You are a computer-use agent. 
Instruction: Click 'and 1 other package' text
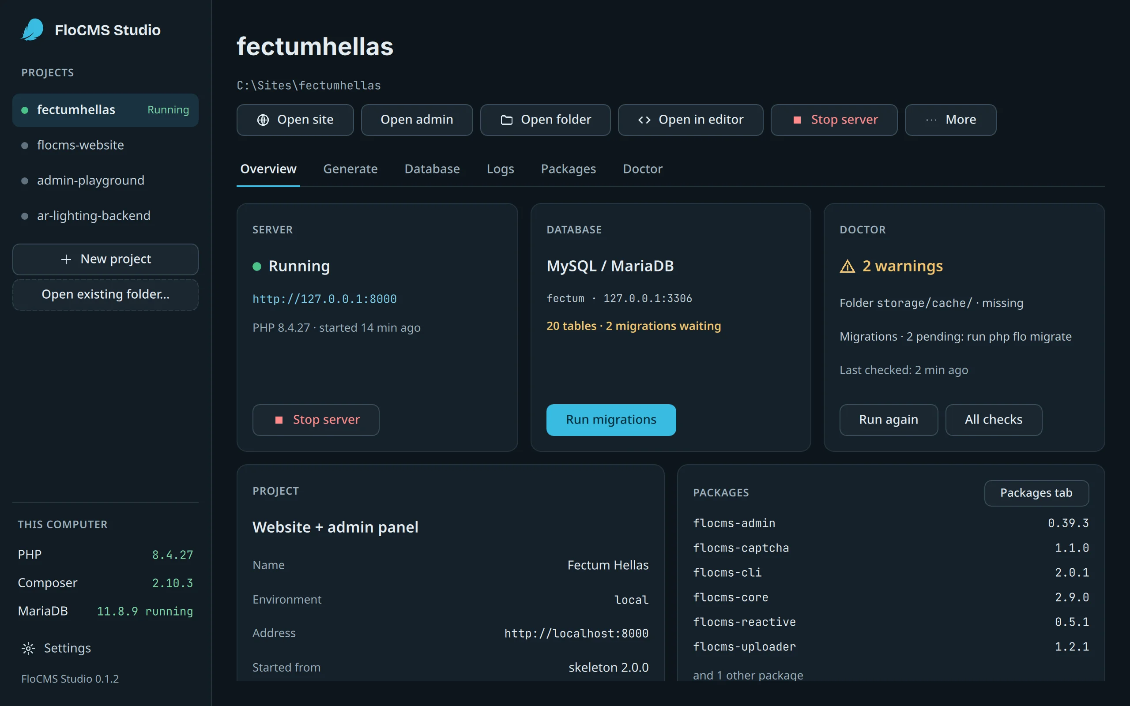tap(748, 675)
